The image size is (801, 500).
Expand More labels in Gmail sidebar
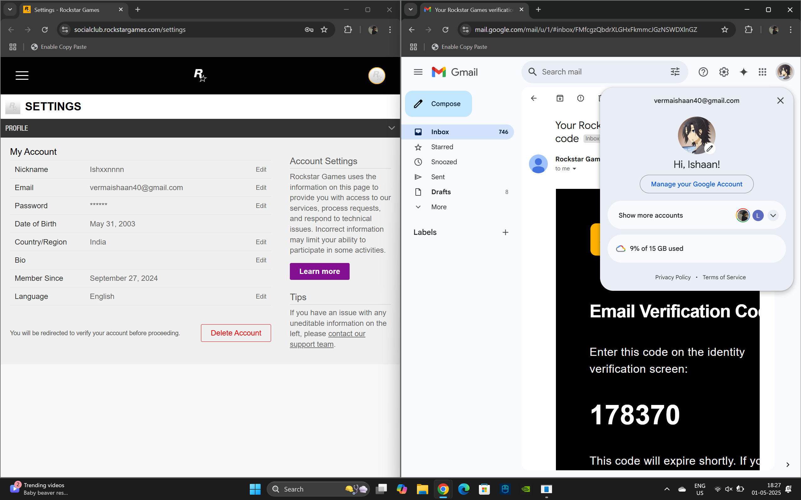439,207
